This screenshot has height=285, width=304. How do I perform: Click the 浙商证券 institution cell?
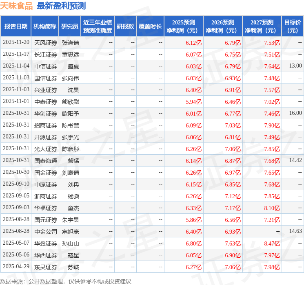(46, 196)
